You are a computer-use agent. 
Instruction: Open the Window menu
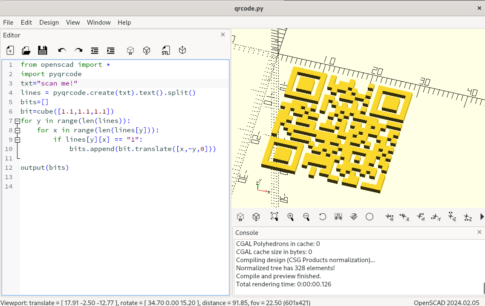(x=98, y=23)
